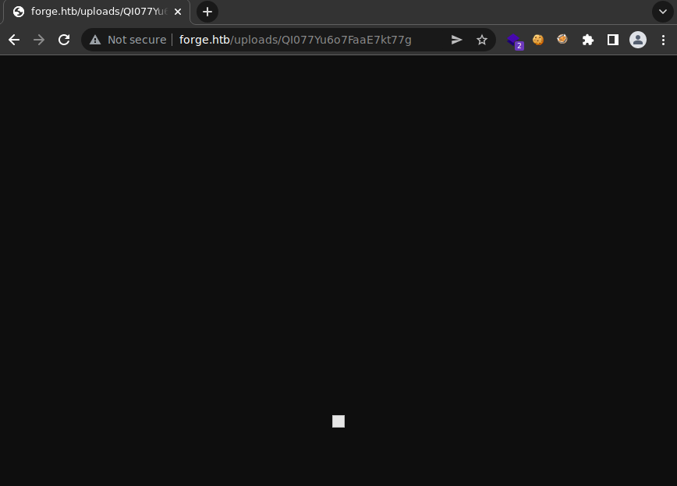Bookmark this page with the star
Screen dimensions: 677x486
(x=482, y=40)
